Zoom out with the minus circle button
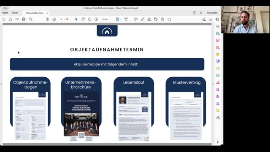This screenshot has width=270, height=152. pyautogui.click(x=89, y=19)
